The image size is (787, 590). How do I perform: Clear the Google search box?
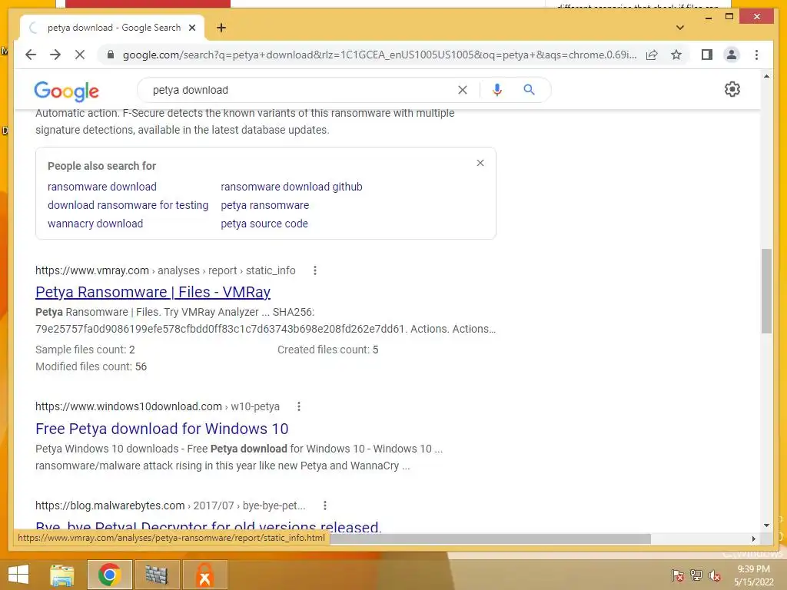462,90
